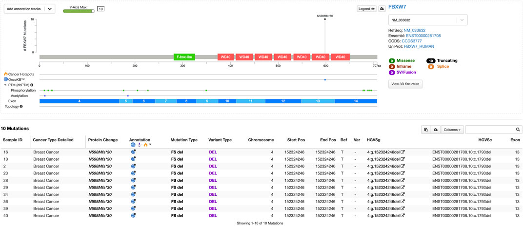Click the DEL variant type for sample 28
The width and height of the screenshot is (523, 226).
213,180
